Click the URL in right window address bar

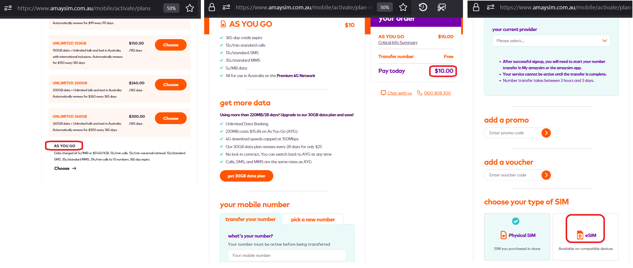coord(566,7)
